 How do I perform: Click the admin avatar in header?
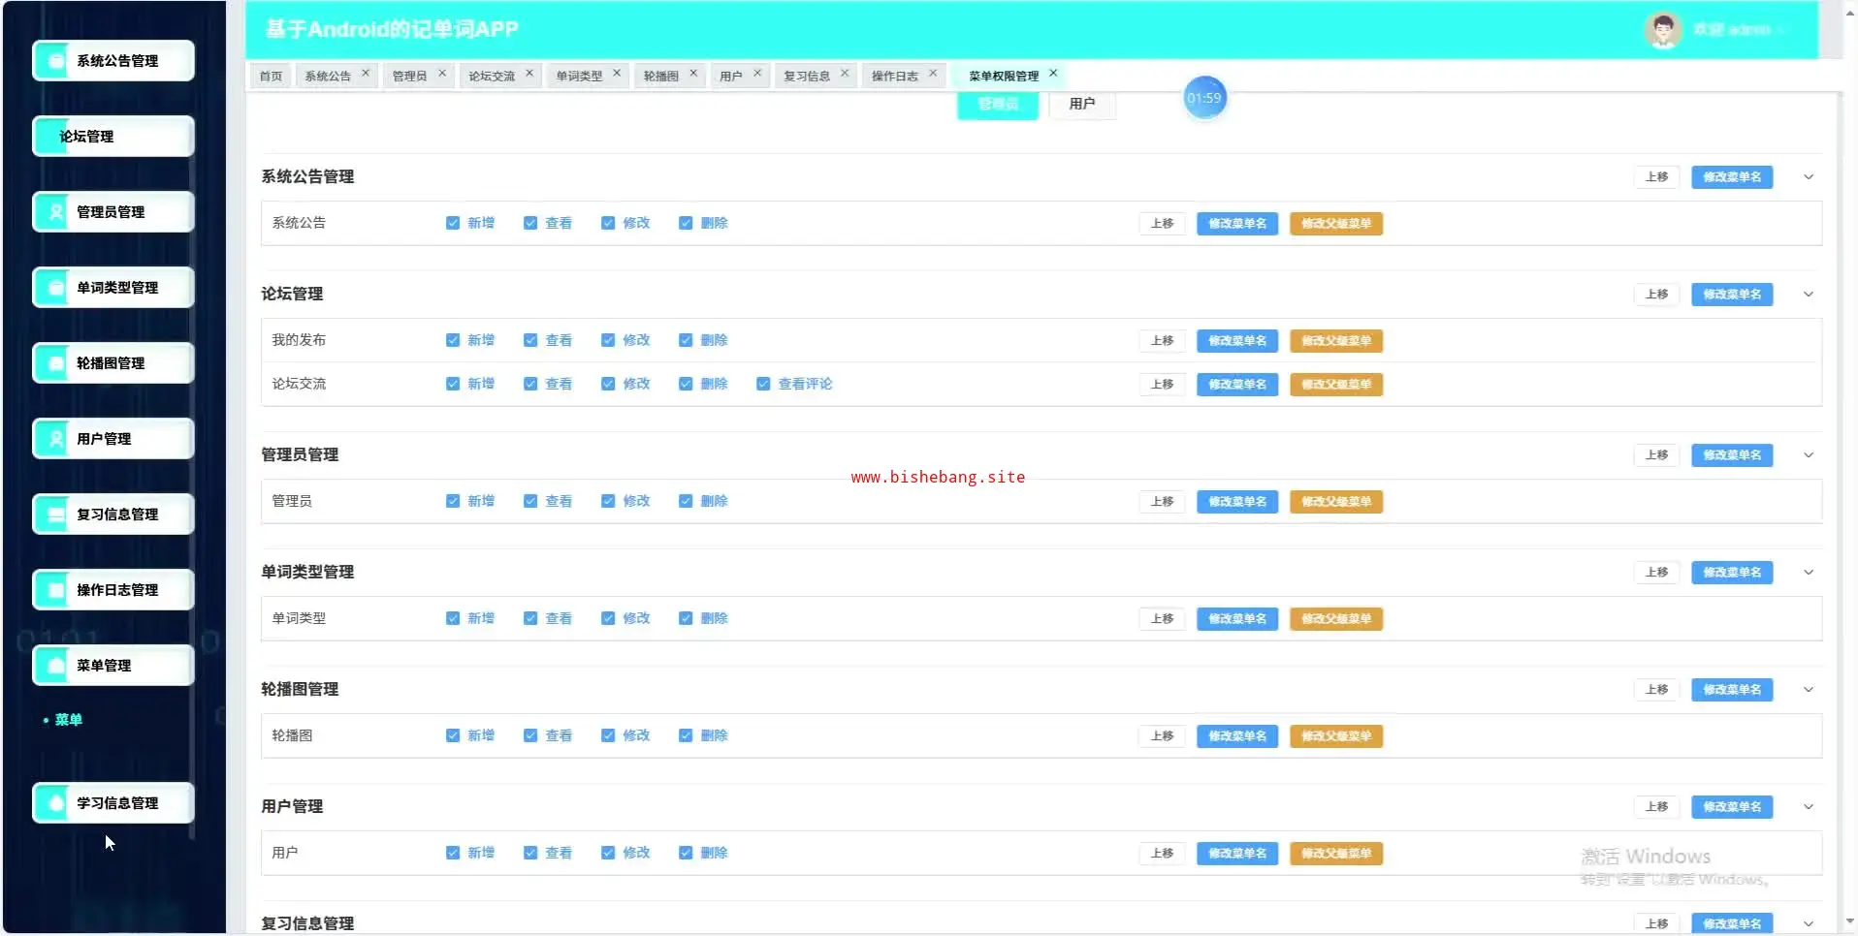[x=1662, y=30]
